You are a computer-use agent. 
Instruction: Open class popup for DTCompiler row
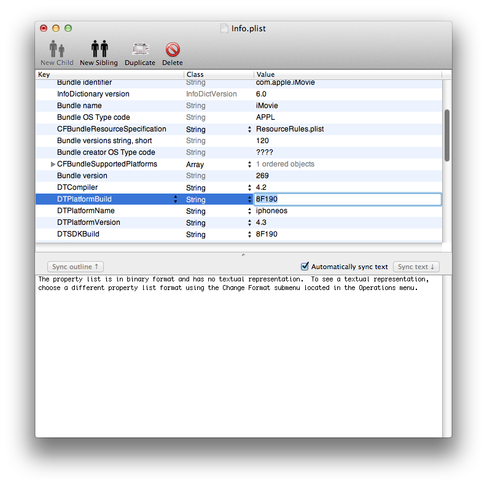[249, 187]
